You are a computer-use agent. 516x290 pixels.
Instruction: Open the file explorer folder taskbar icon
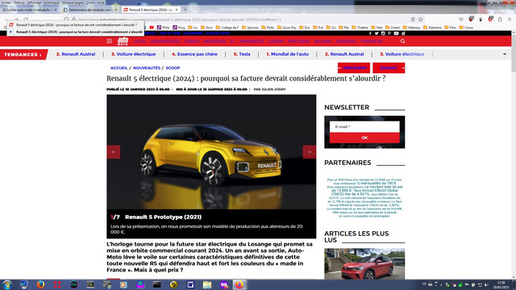pyautogui.click(x=207, y=284)
